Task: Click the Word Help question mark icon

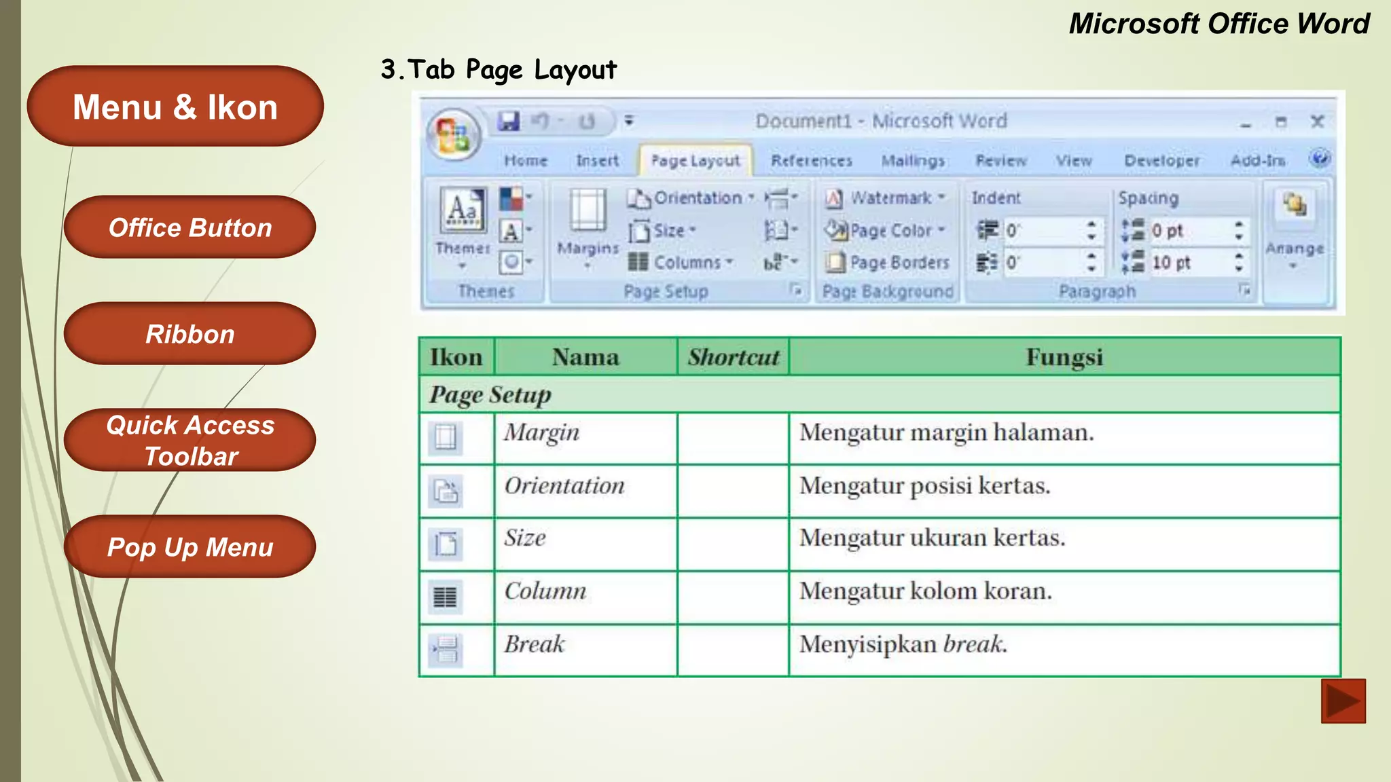Action: tap(1320, 159)
